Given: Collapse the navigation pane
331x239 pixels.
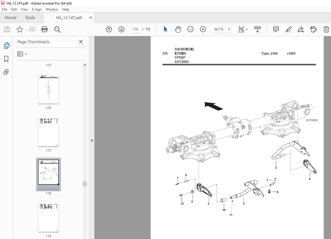Looking at the screenshot, I should [x=92, y=140].
